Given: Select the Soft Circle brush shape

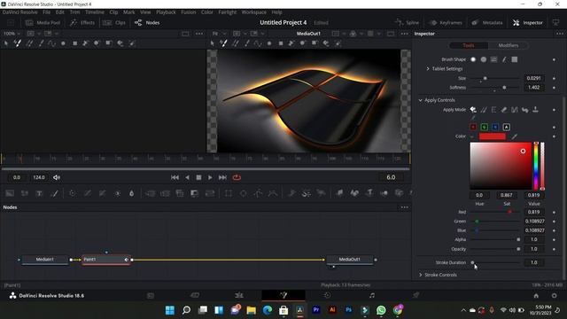Looking at the screenshot, I should click(473, 59).
